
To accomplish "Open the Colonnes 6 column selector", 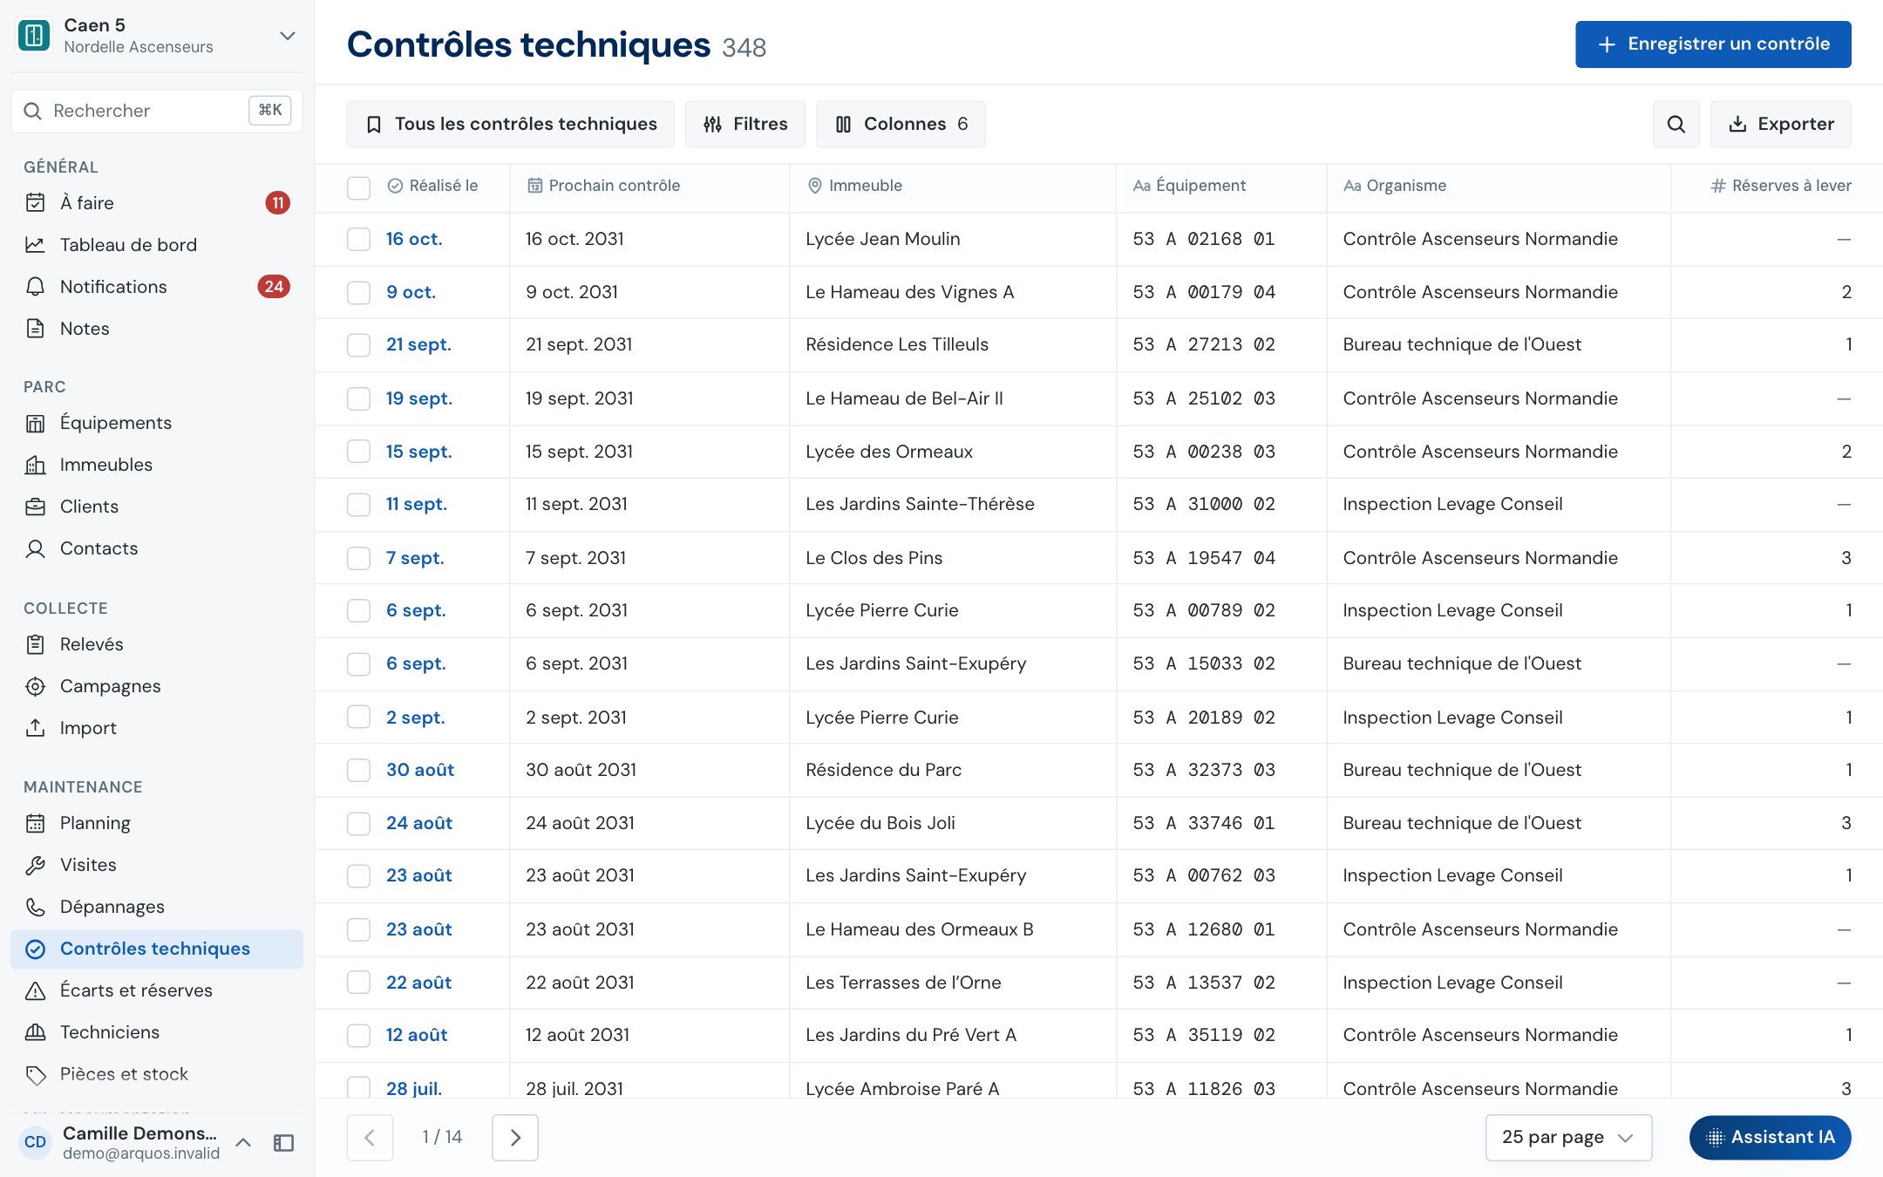I will tap(901, 124).
